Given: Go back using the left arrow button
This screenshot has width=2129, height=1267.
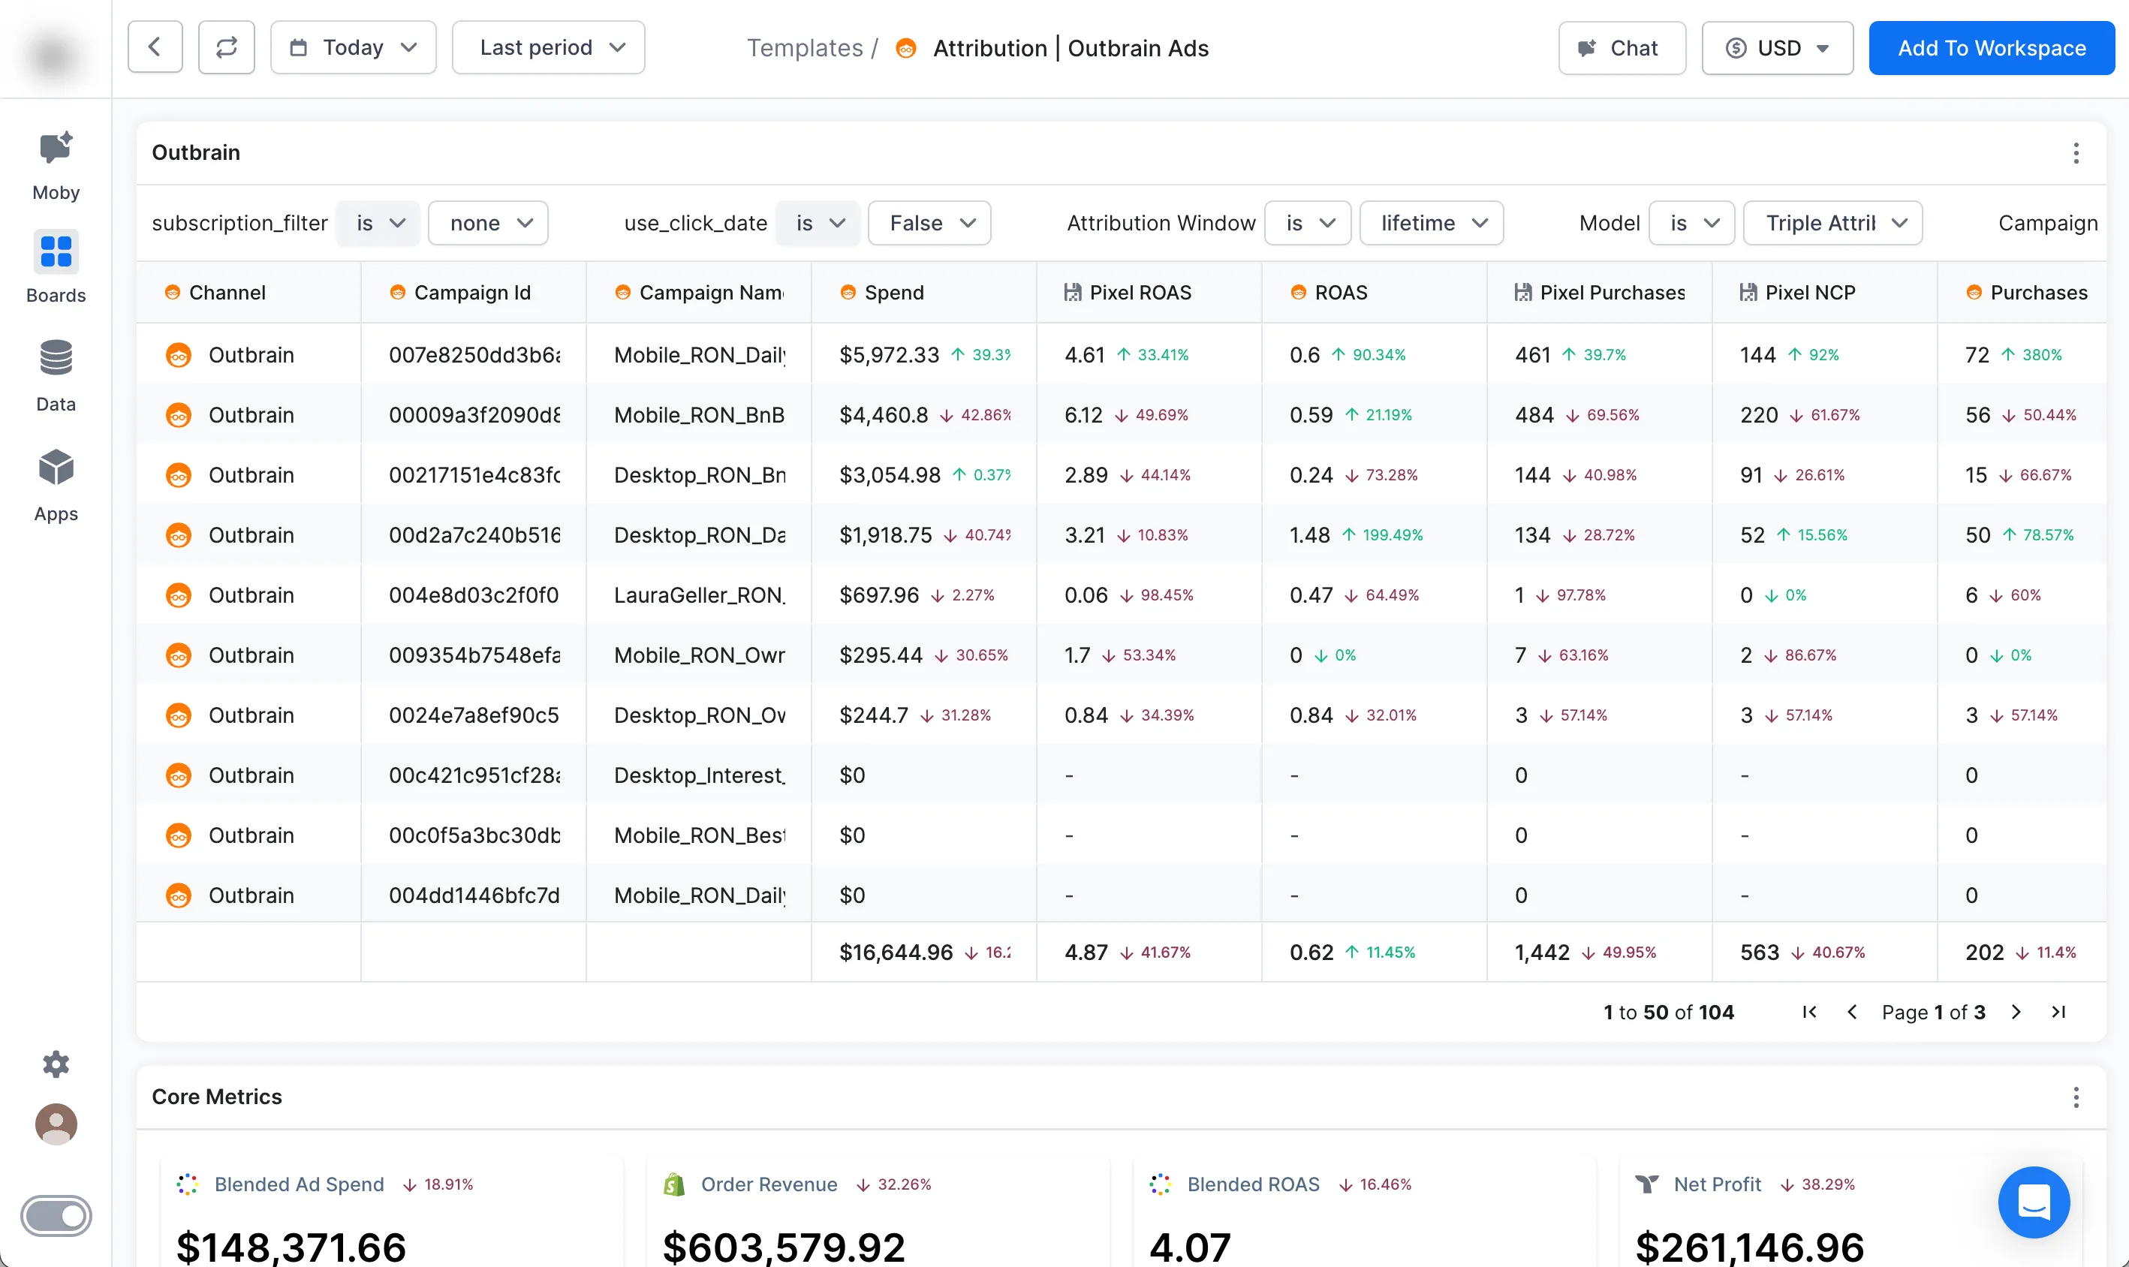Looking at the screenshot, I should (x=155, y=48).
